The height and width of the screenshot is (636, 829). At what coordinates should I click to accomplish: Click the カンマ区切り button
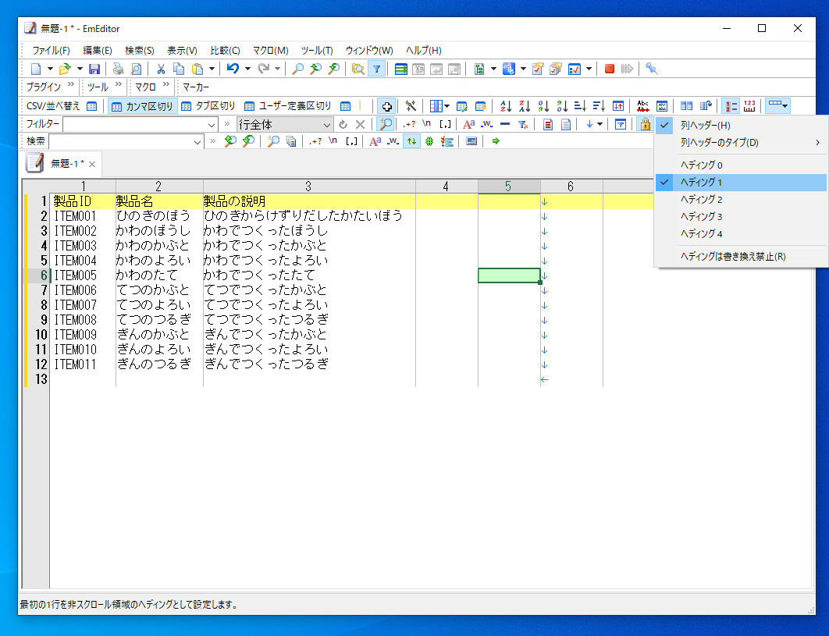[x=143, y=106]
